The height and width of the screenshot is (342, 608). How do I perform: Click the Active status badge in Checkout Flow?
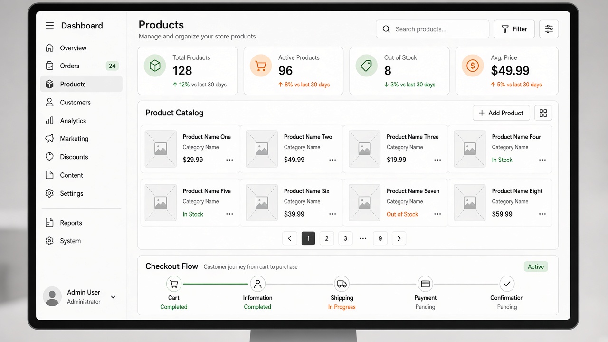tap(536, 266)
